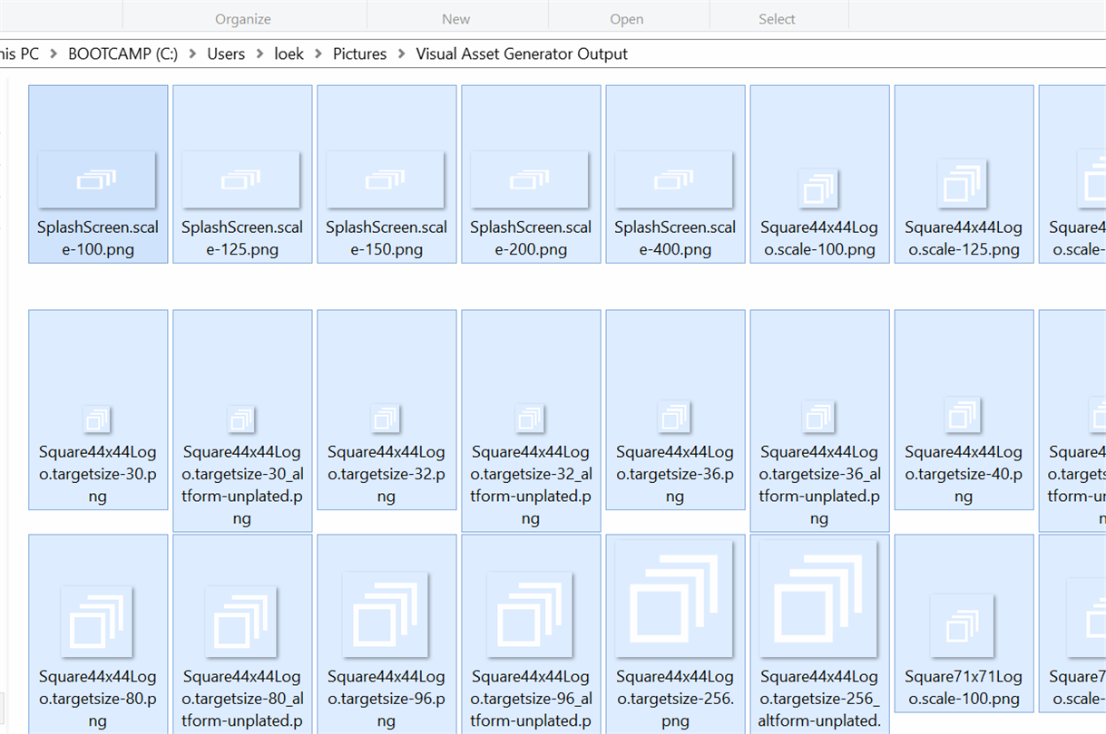Select SplashScreen.scale-100.png file thumbnail
Screen dimensions: 1106x734
tap(97, 179)
